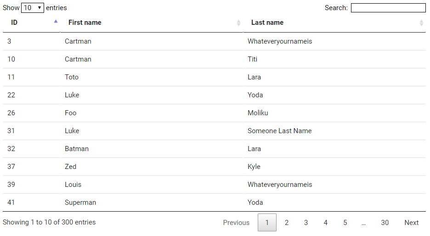Click the Previous page button
430x236 pixels.
pos(236,223)
